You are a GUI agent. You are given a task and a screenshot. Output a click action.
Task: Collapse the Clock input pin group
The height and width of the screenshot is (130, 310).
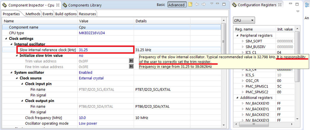coord(22,84)
